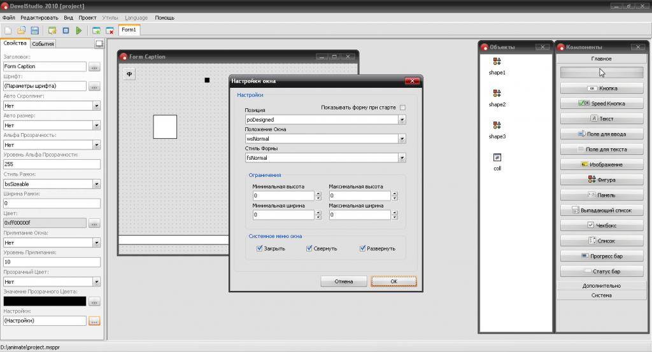Viewport: 652px width, 352px height.
Task: Open the Помощь menu
Action: (x=165, y=18)
